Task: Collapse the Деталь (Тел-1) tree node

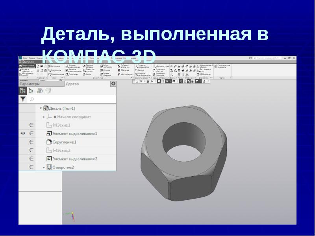Action: (41, 108)
